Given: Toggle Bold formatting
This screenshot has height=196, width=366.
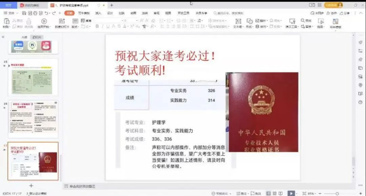Looking at the screenshot, I should (97, 26).
